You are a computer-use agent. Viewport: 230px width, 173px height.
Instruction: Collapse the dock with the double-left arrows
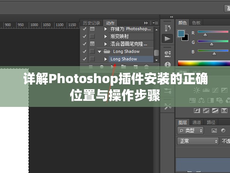(x=171, y=17)
